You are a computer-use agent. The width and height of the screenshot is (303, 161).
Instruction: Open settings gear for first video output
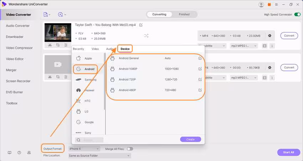click(x=270, y=36)
